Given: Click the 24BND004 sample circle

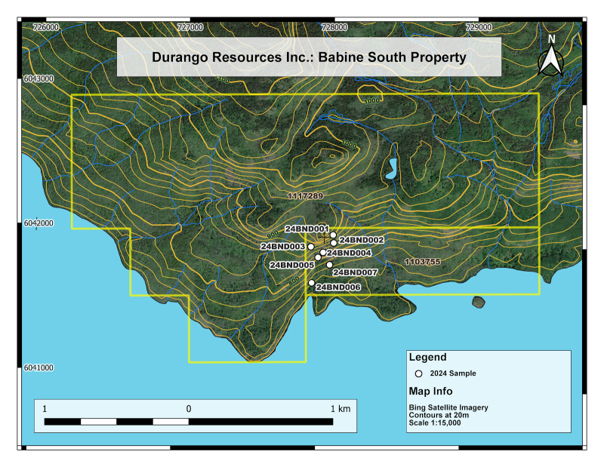Looking at the screenshot, I should [323, 252].
